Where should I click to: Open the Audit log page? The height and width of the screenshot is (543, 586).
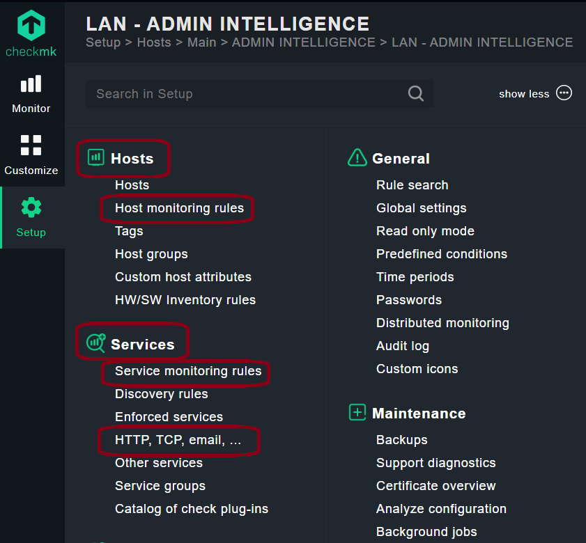(403, 346)
